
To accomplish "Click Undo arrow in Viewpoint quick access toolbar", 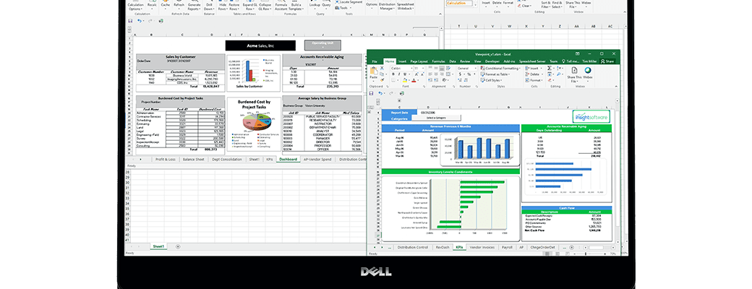I will pos(380,93).
